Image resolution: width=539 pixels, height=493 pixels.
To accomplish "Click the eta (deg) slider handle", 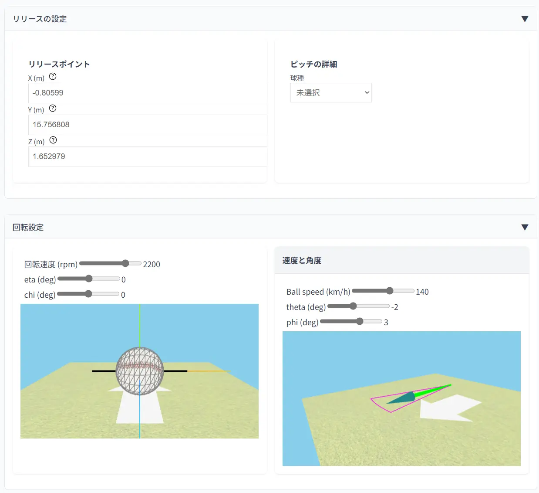I will pyautogui.click(x=88, y=279).
